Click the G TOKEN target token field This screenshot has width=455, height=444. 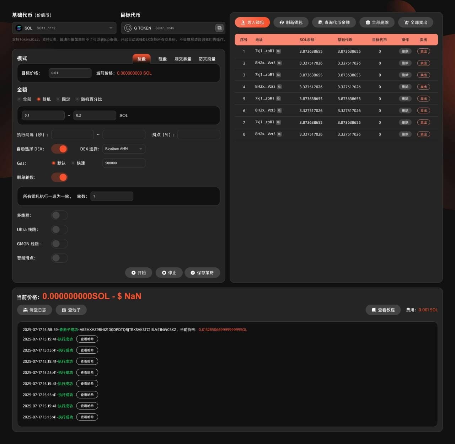[173, 28]
